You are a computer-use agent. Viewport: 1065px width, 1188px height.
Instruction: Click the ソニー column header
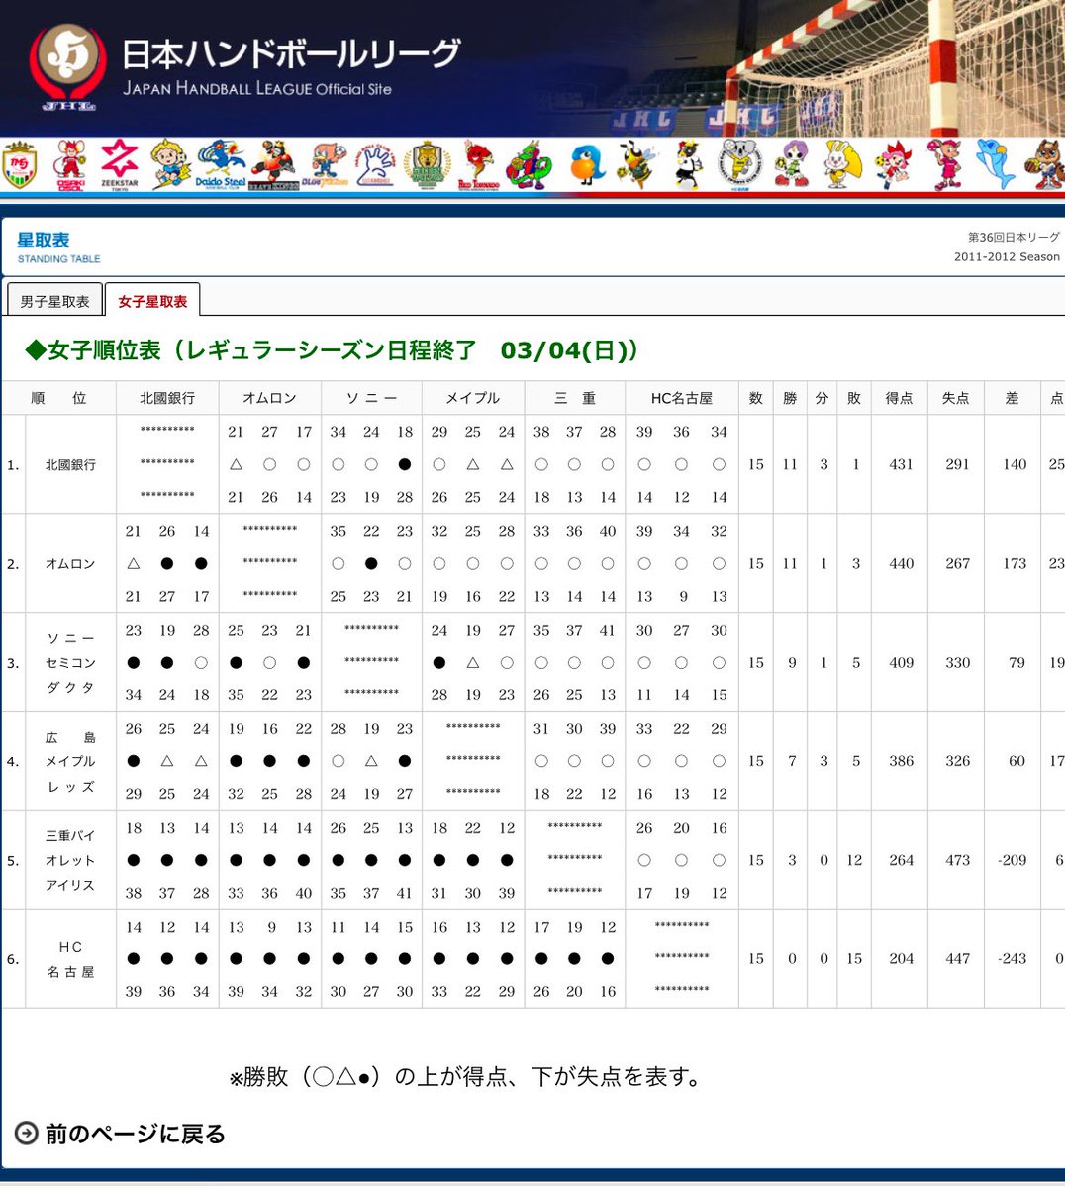pyautogui.click(x=371, y=398)
